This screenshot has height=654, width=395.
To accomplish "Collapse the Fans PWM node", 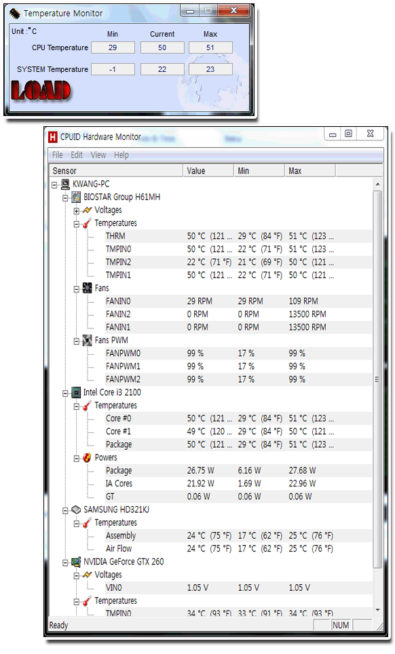I will pos(76,341).
